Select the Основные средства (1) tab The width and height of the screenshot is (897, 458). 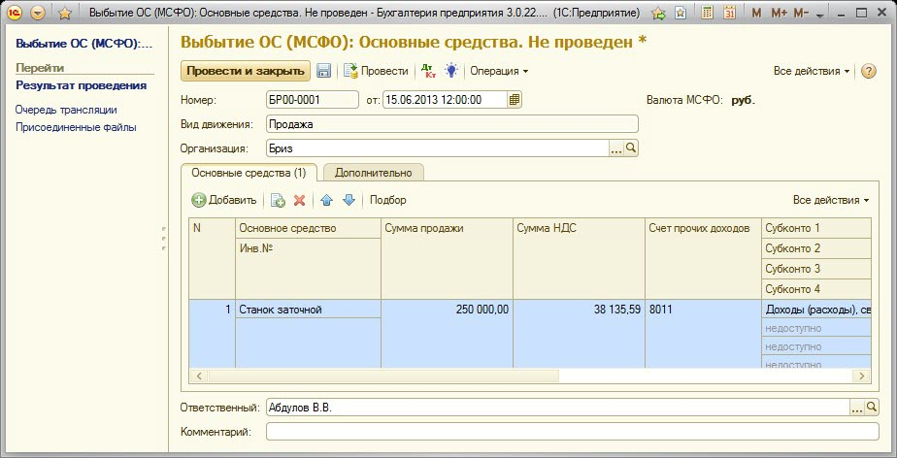(249, 173)
